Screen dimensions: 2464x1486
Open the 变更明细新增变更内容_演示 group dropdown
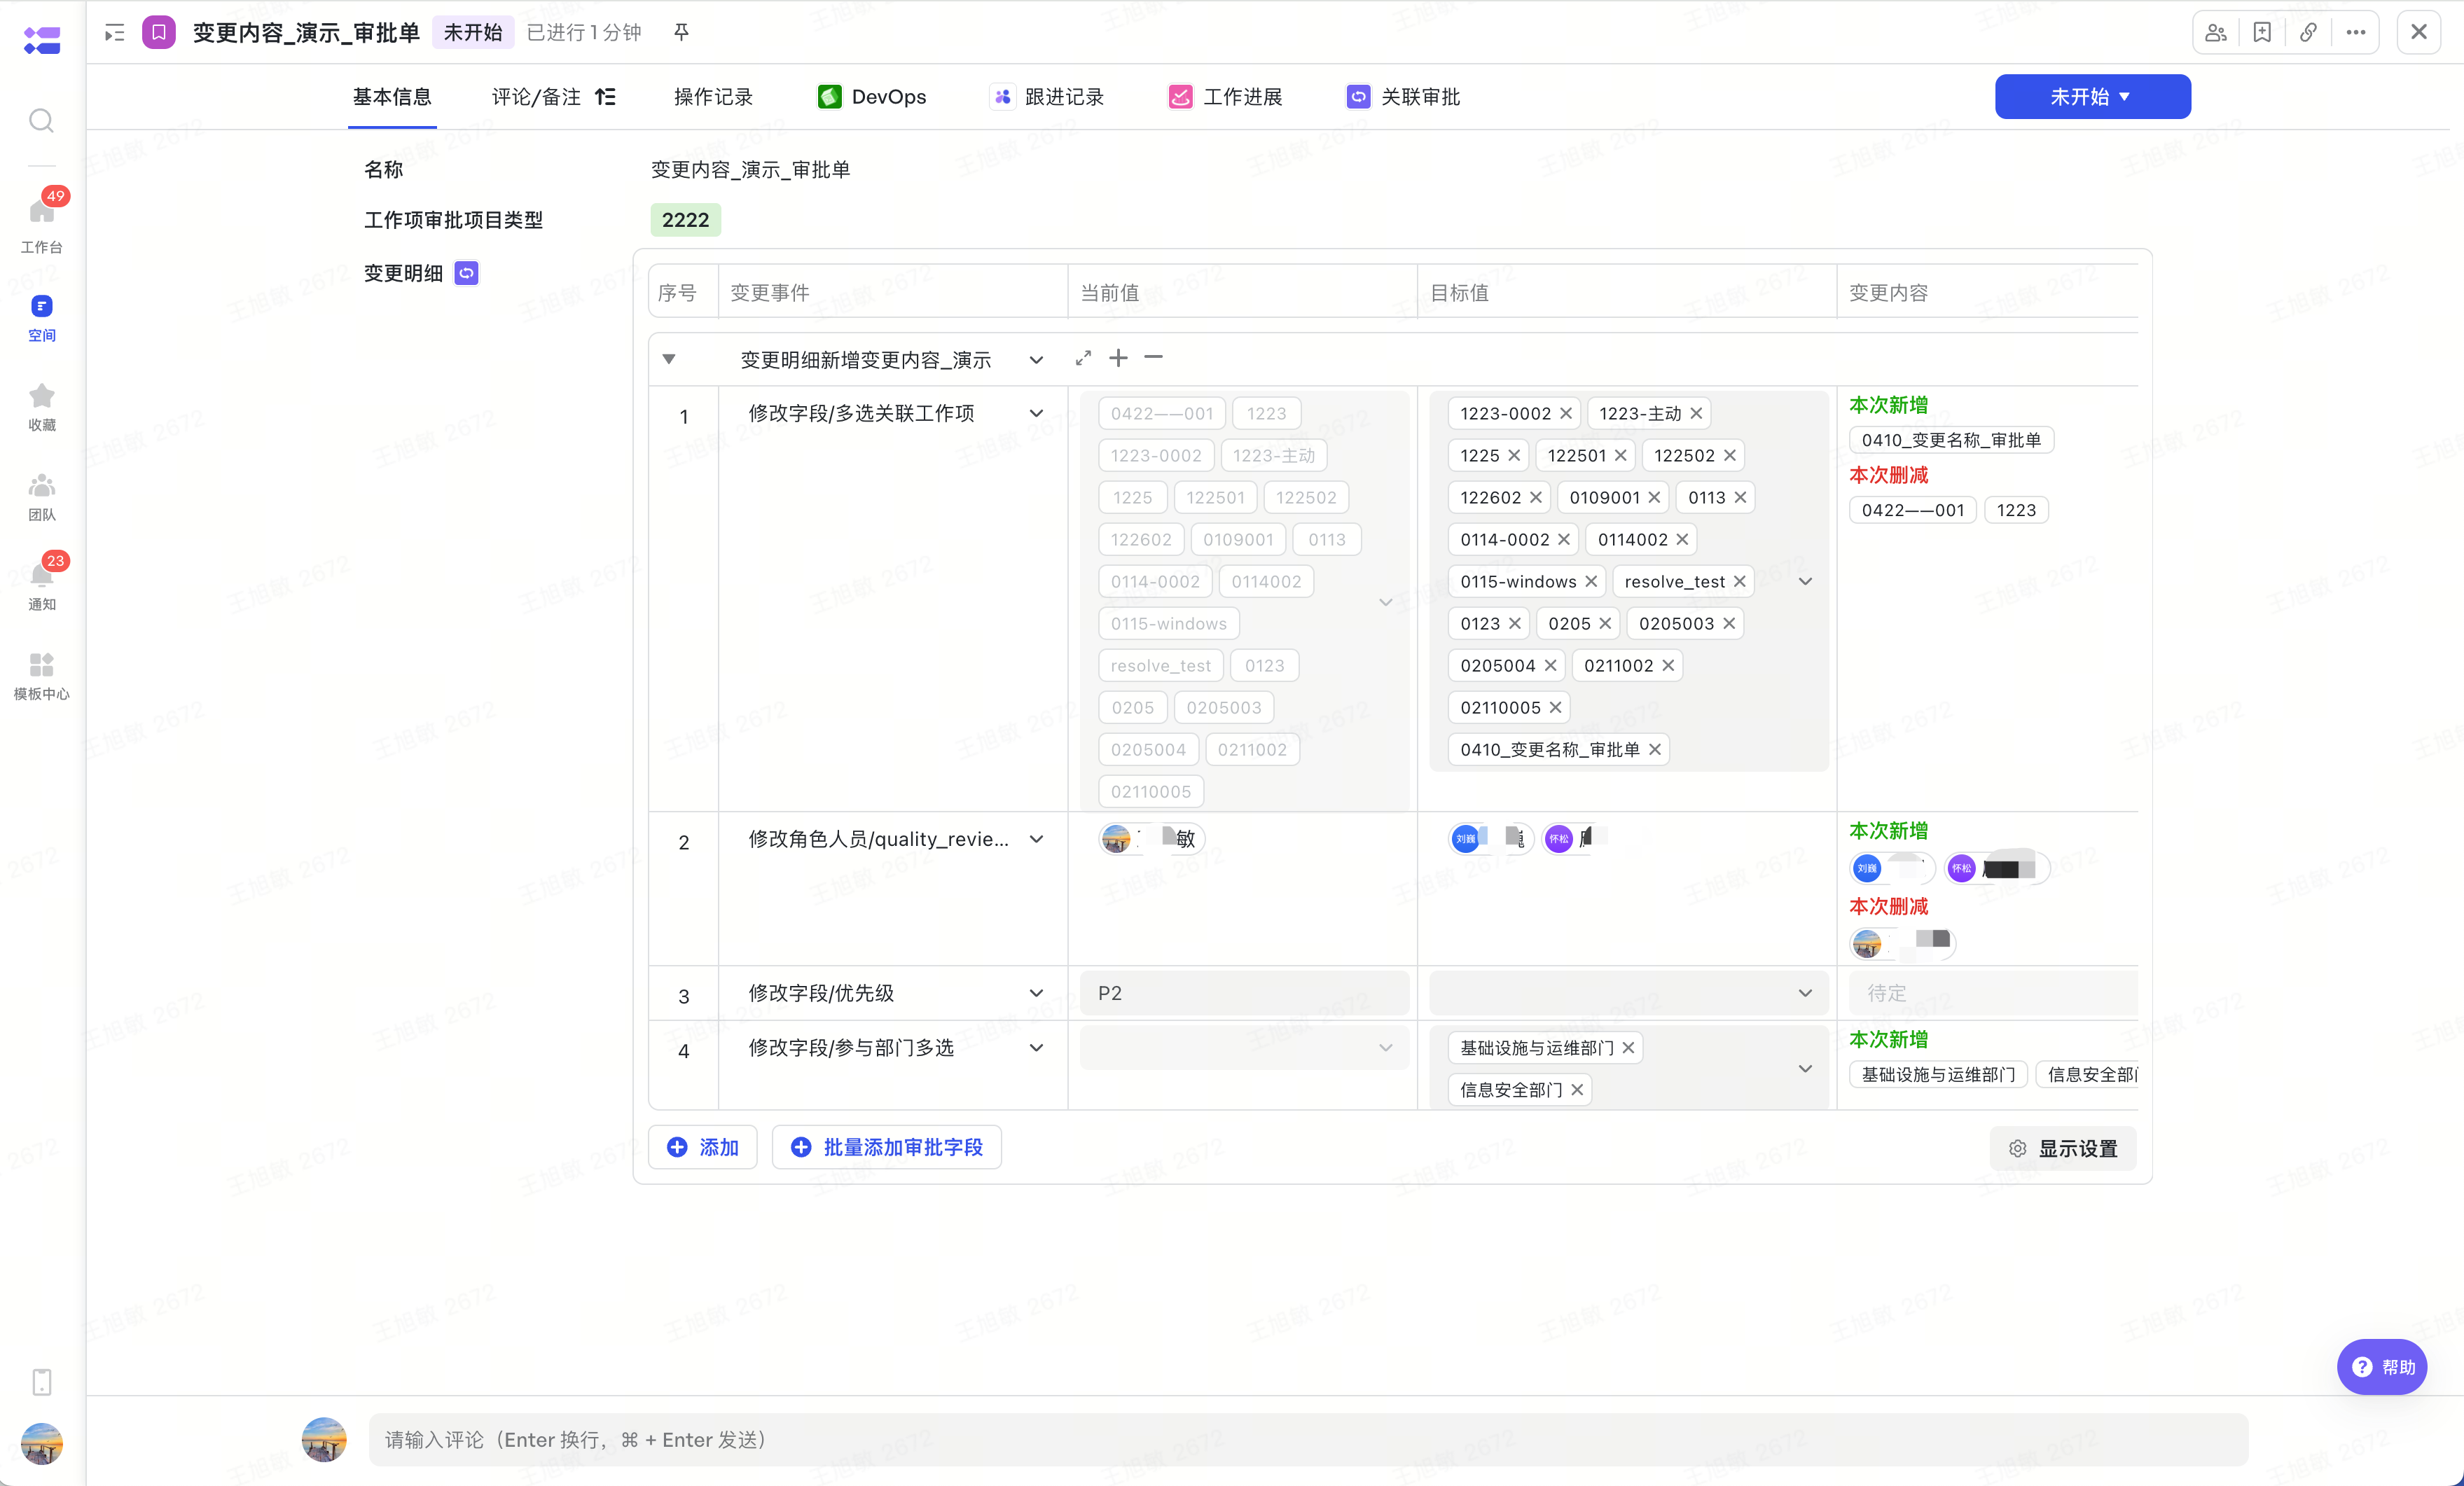point(1036,360)
